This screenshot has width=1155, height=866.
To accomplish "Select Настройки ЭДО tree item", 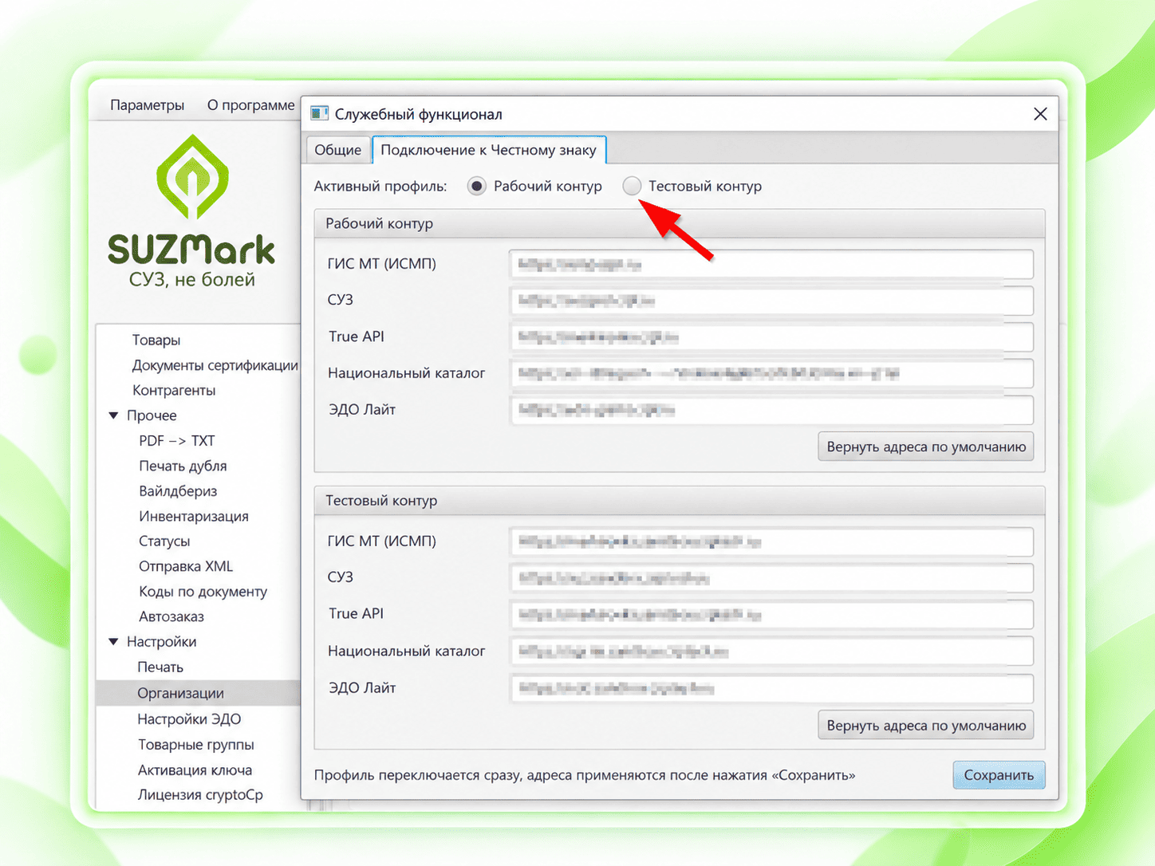I will coord(189,719).
